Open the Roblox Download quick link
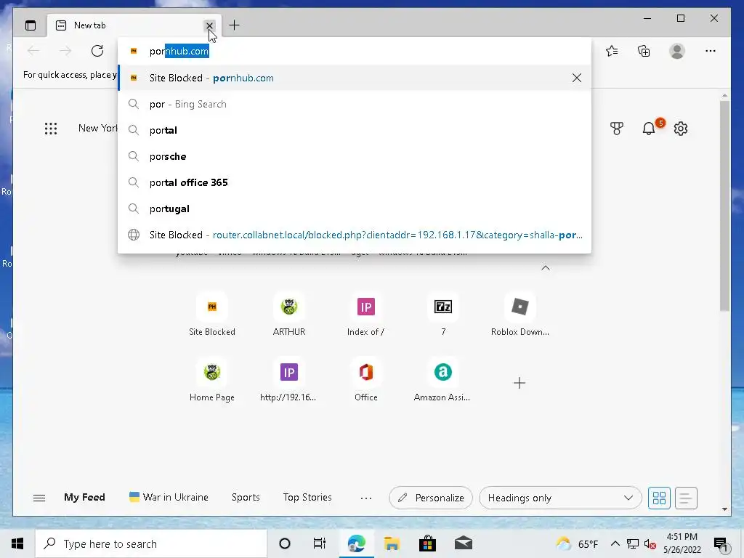 coord(519,314)
